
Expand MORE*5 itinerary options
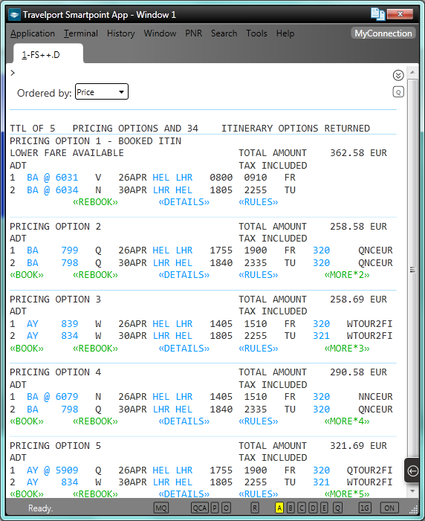(347, 494)
